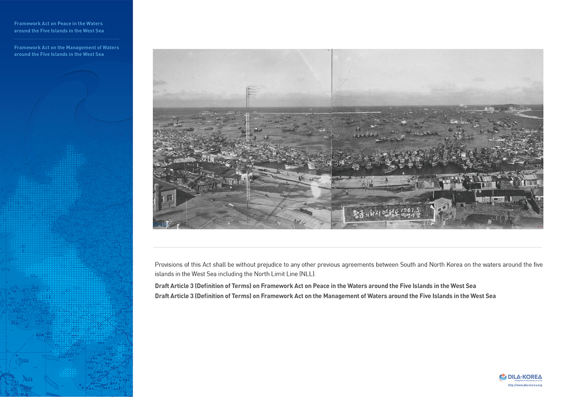Visit the www.dila-korea.org URL
This screenshot has width=562, height=397.
[525, 385]
